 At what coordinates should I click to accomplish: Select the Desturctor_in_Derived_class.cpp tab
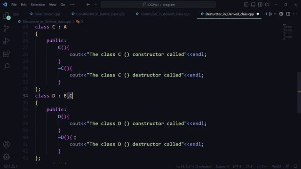click(229, 14)
